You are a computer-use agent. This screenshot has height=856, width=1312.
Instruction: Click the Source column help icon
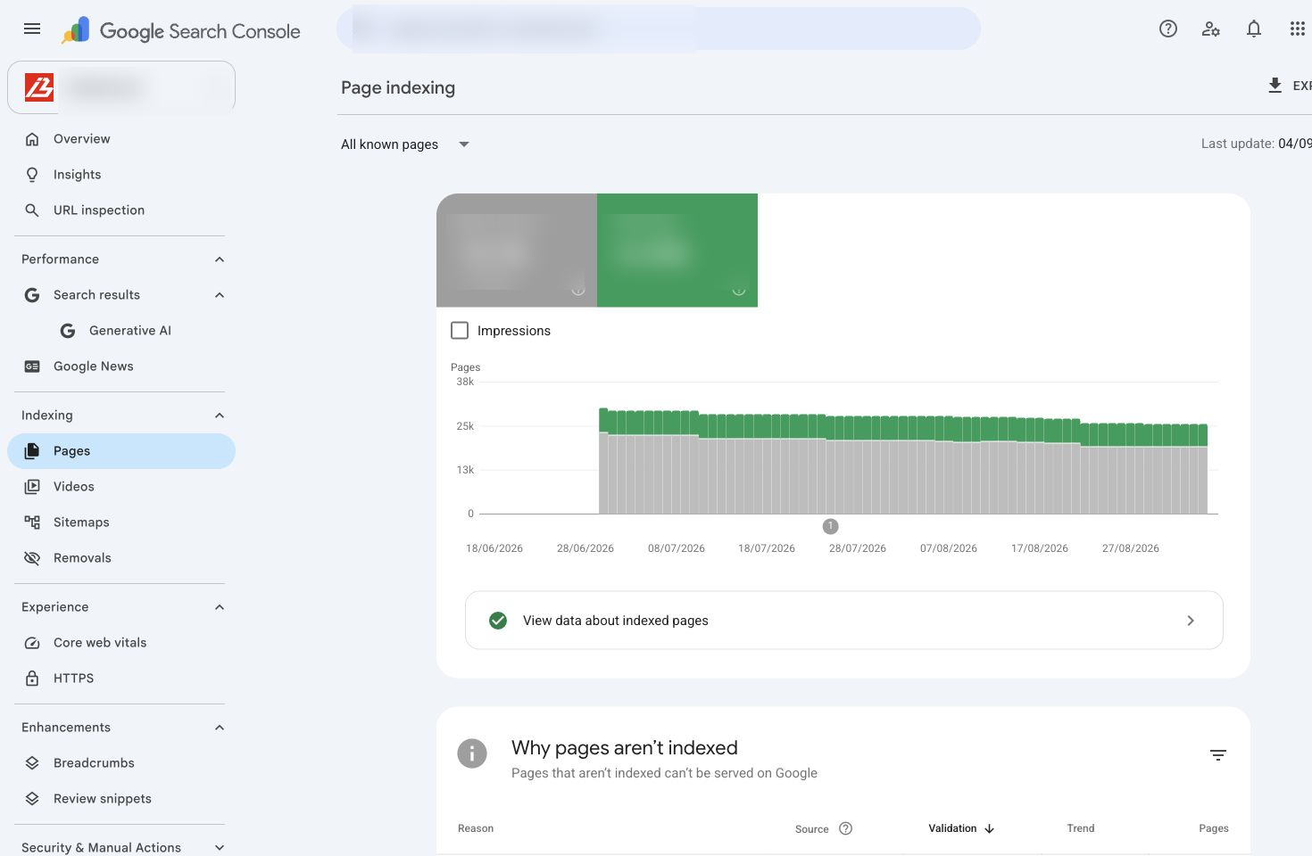(x=846, y=828)
